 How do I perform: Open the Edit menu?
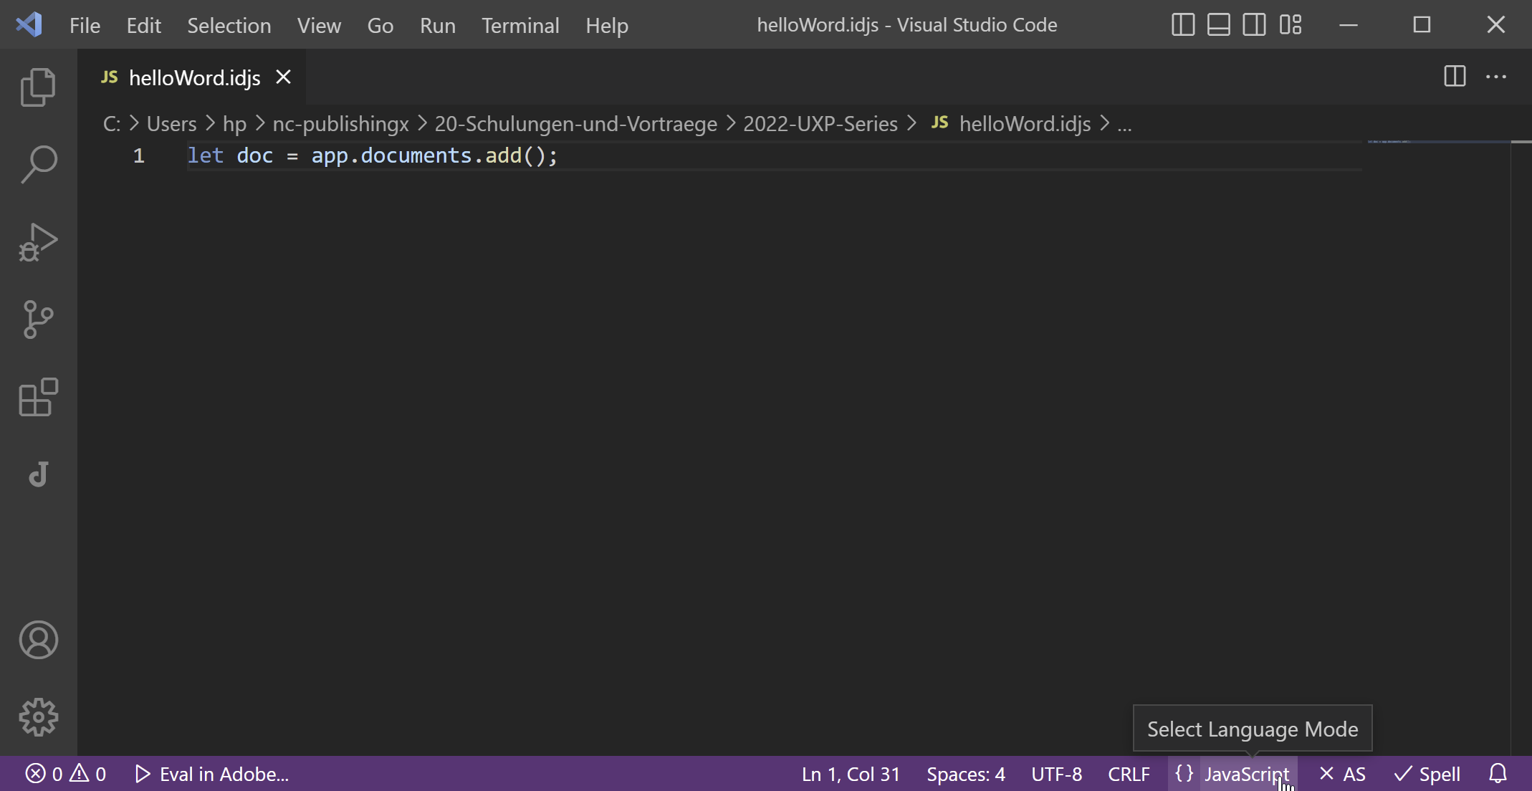pos(143,25)
